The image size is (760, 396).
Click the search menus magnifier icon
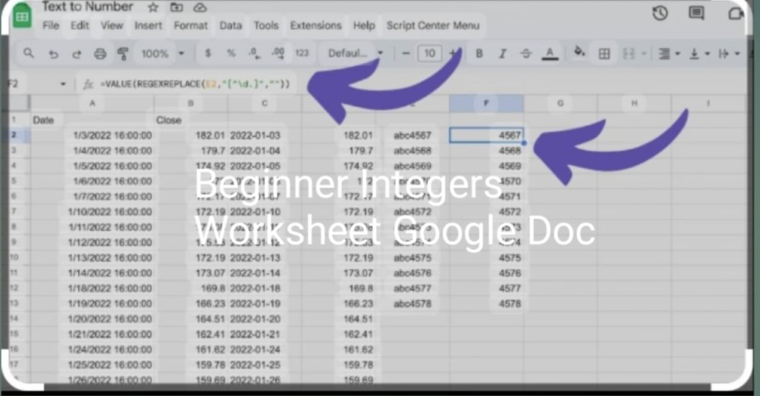click(x=28, y=54)
